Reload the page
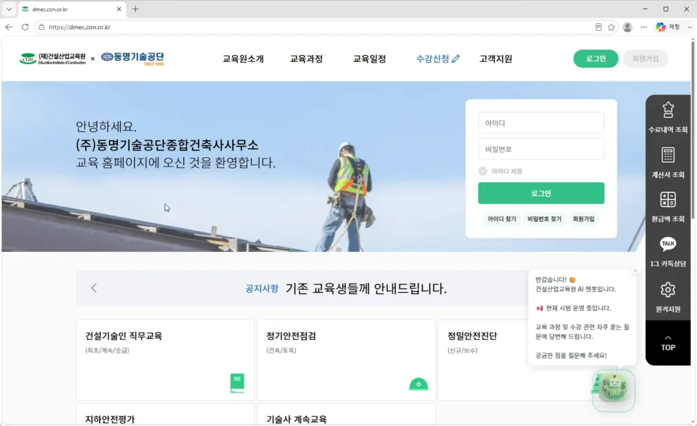This screenshot has height=426, width=697. (x=25, y=27)
